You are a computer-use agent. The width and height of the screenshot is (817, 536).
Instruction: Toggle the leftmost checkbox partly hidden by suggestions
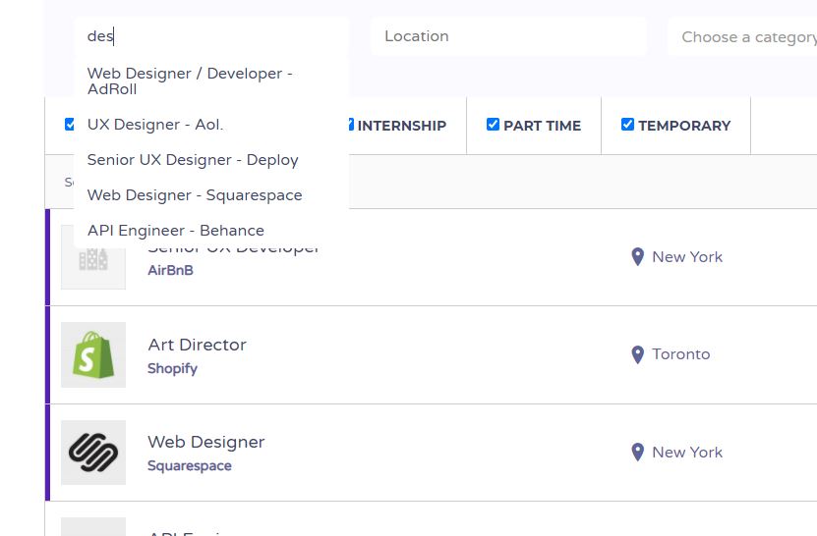[x=69, y=125]
